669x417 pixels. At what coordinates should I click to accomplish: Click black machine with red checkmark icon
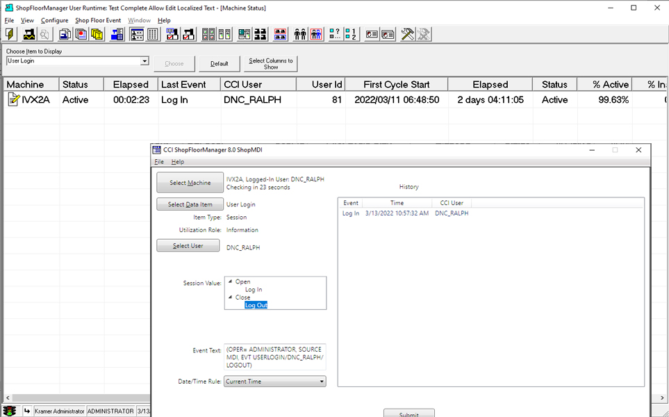188,34
